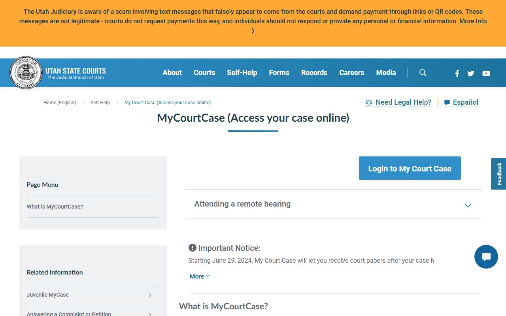This screenshot has height=316, width=506.
Task: Open the Feedback side tab
Action: coord(498,174)
